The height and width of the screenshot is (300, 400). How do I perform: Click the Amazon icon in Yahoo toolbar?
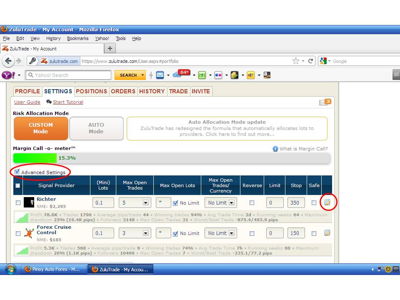point(267,75)
